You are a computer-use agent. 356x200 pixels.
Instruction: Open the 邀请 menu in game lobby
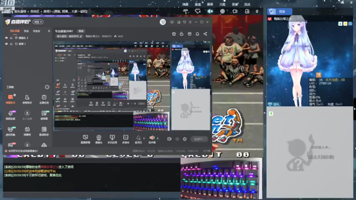pos(198,4)
